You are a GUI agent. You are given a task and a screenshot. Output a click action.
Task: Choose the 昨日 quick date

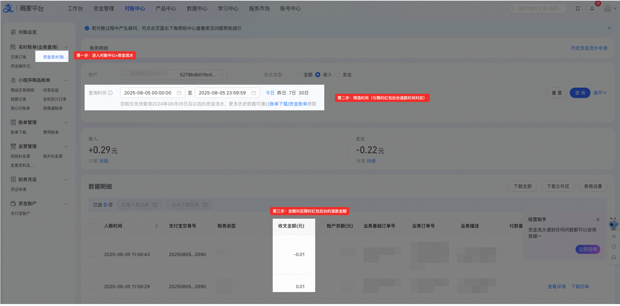point(282,93)
